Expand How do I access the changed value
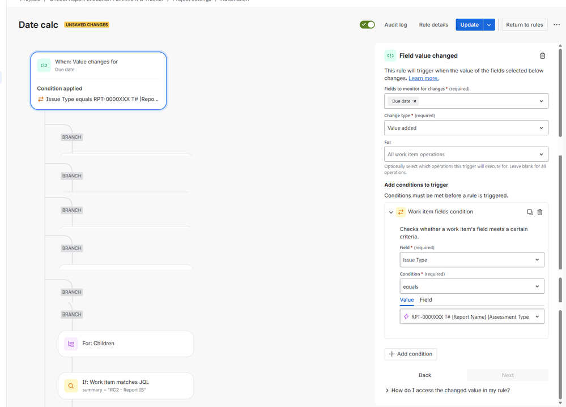Image resolution: width=566 pixels, height=407 pixels. click(x=447, y=391)
